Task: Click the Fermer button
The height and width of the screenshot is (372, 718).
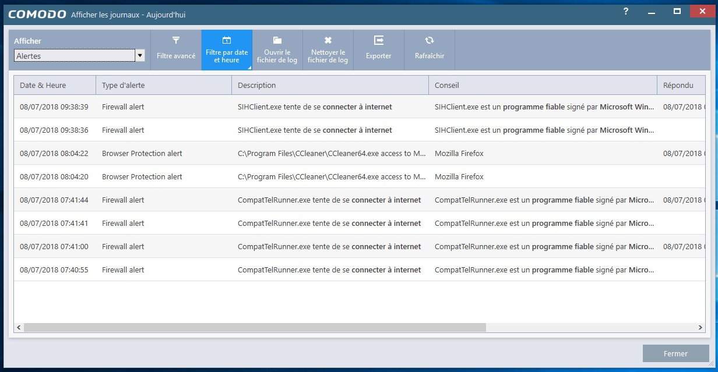Action: coord(675,353)
